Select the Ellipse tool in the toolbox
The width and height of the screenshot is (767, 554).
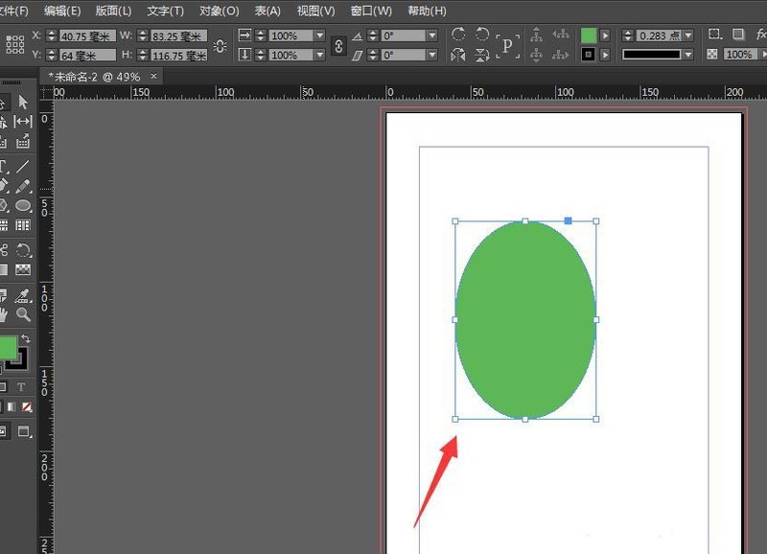point(24,205)
